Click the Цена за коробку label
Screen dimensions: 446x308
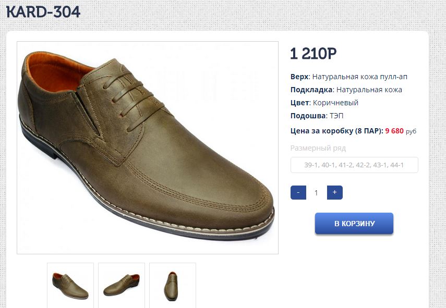(x=336, y=131)
